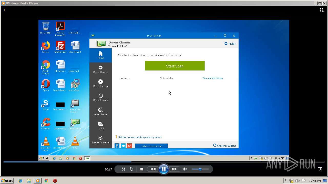Select Recycle Bin icon on video desktop

coord(46,28)
